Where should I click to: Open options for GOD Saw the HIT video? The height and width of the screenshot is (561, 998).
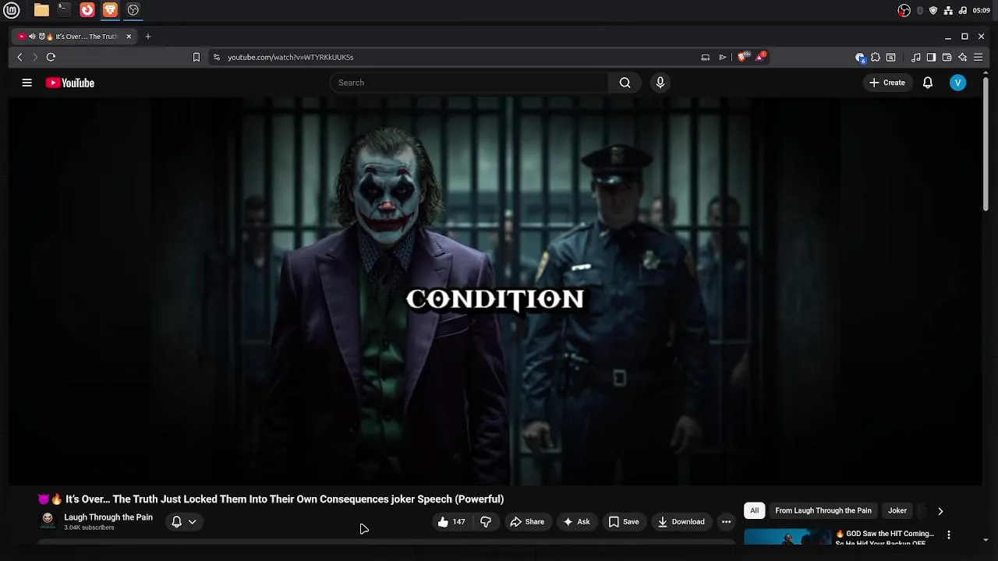[x=949, y=535]
